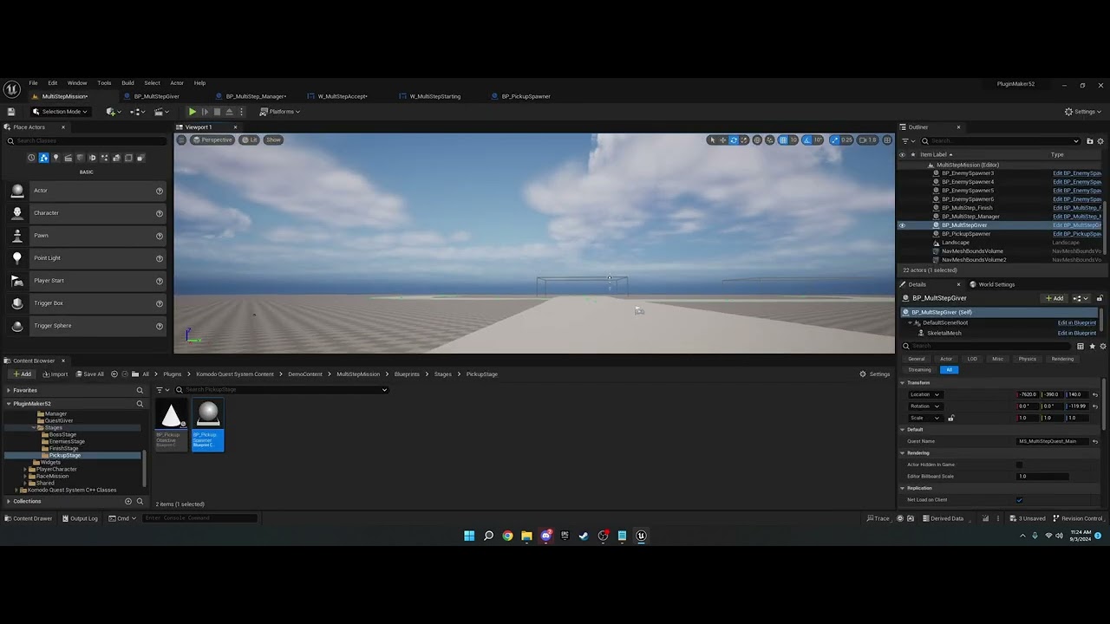Image resolution: width=1110 pixels, height=624 pixels.
Task: Click the Quest Name field
Action: (x=1052, y=441)
